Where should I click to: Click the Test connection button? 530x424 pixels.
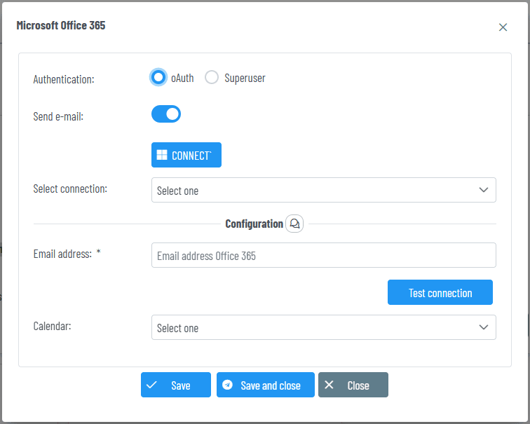(x=440, y=292)
